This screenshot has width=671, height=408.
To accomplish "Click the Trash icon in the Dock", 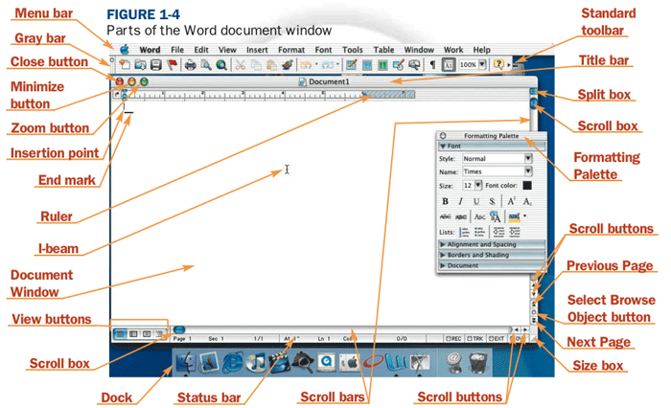I will pyautogui.click(x=478, y=362).
